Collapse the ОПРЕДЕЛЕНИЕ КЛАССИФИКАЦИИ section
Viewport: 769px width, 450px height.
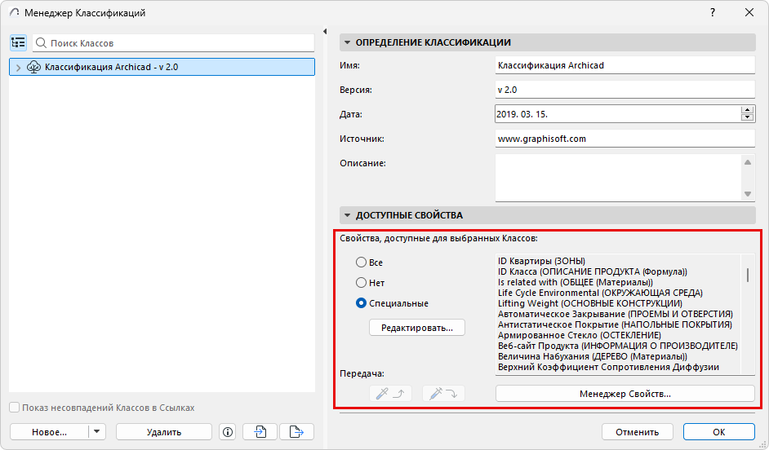(347, 42)
